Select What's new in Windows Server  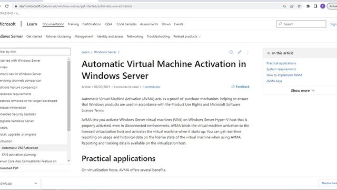pos(21,74)
